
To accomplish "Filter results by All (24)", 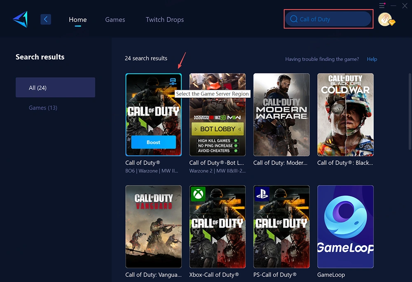I will 55,88.
